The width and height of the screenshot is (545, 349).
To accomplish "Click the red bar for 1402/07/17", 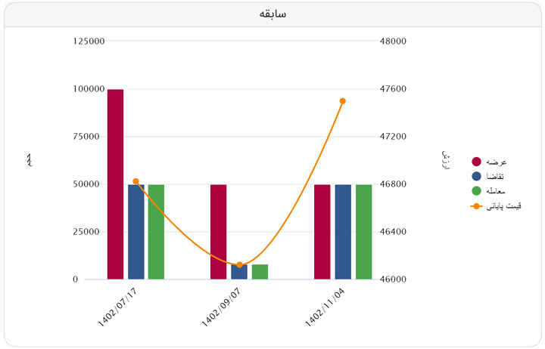I will click(115, 184).
